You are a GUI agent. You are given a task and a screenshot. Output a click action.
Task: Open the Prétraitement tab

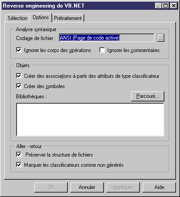pos(68,18)
